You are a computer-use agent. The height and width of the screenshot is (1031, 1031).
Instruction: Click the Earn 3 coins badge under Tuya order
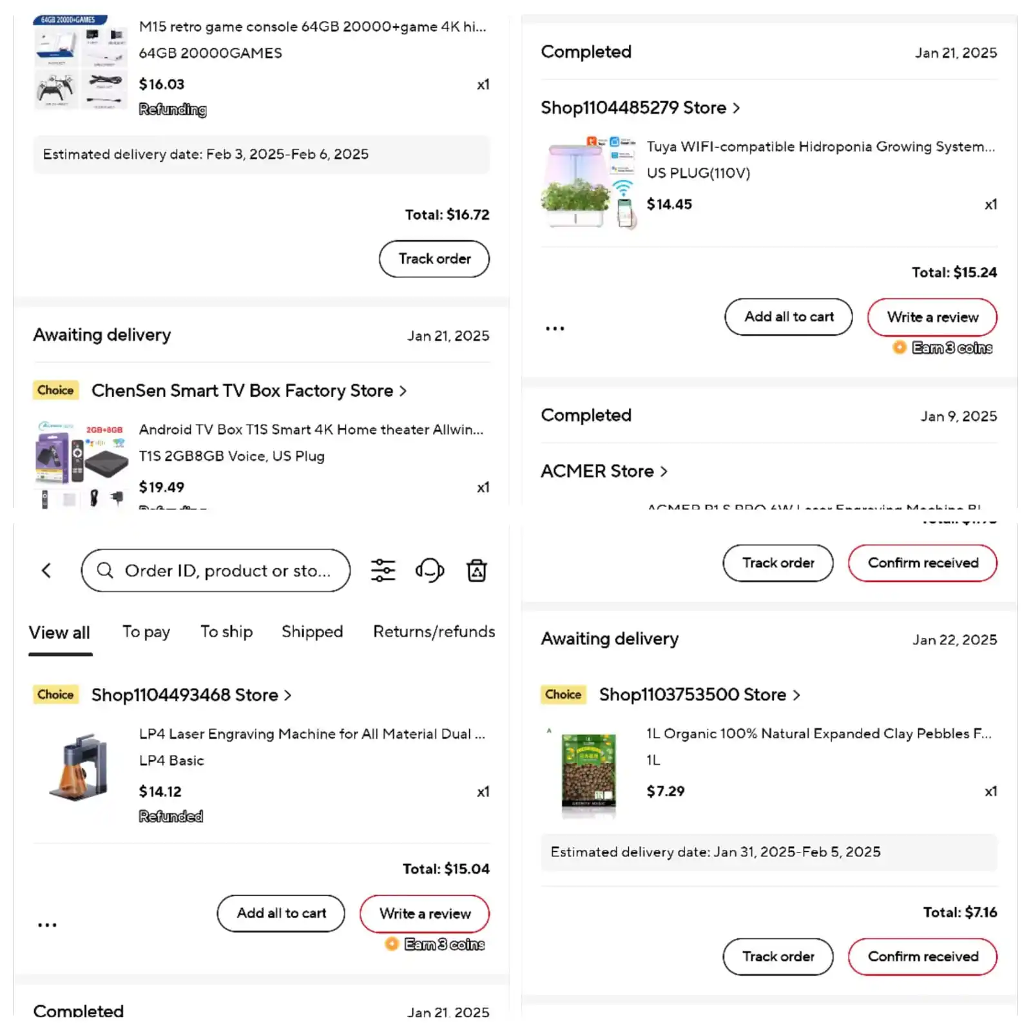(943, 348)
